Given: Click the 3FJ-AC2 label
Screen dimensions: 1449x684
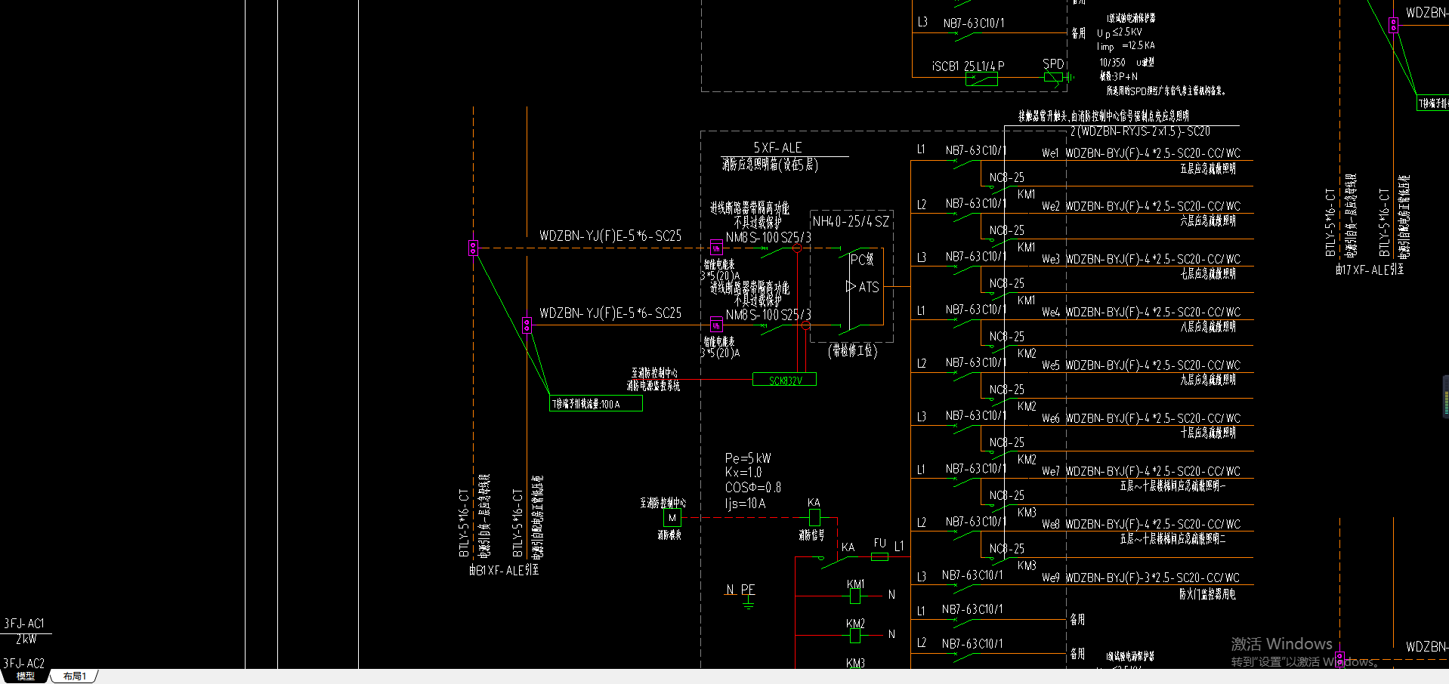Looking at the screenshot, I should tap(24, 664).
